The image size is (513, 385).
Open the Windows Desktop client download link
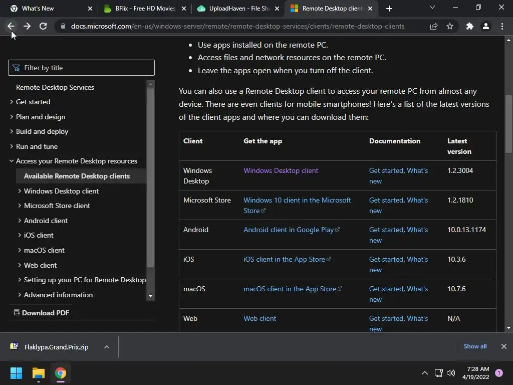[x=281, y=170]
